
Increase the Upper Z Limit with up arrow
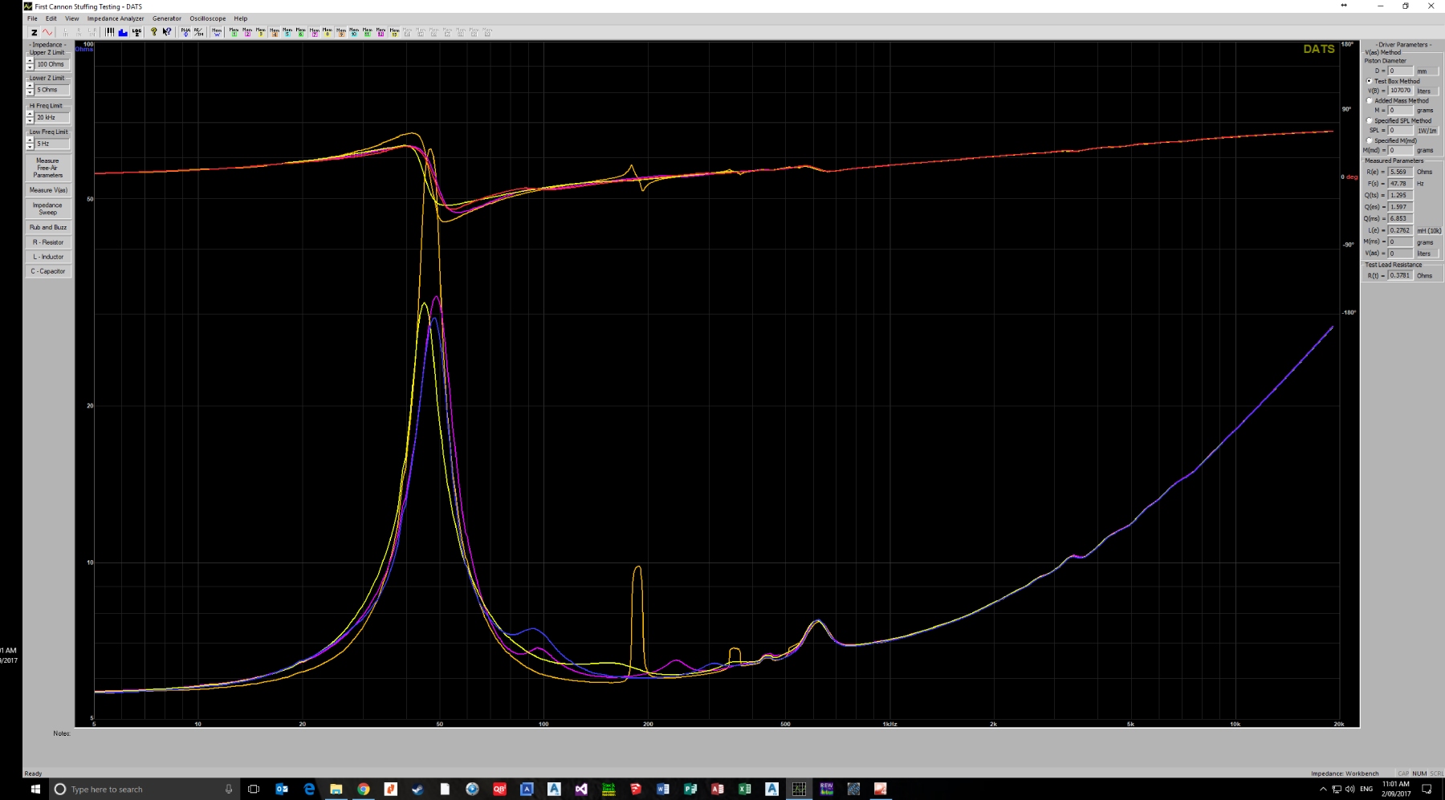(x=30, y=61)
